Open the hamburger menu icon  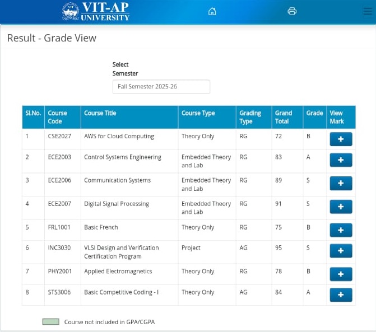coord(368,11)
